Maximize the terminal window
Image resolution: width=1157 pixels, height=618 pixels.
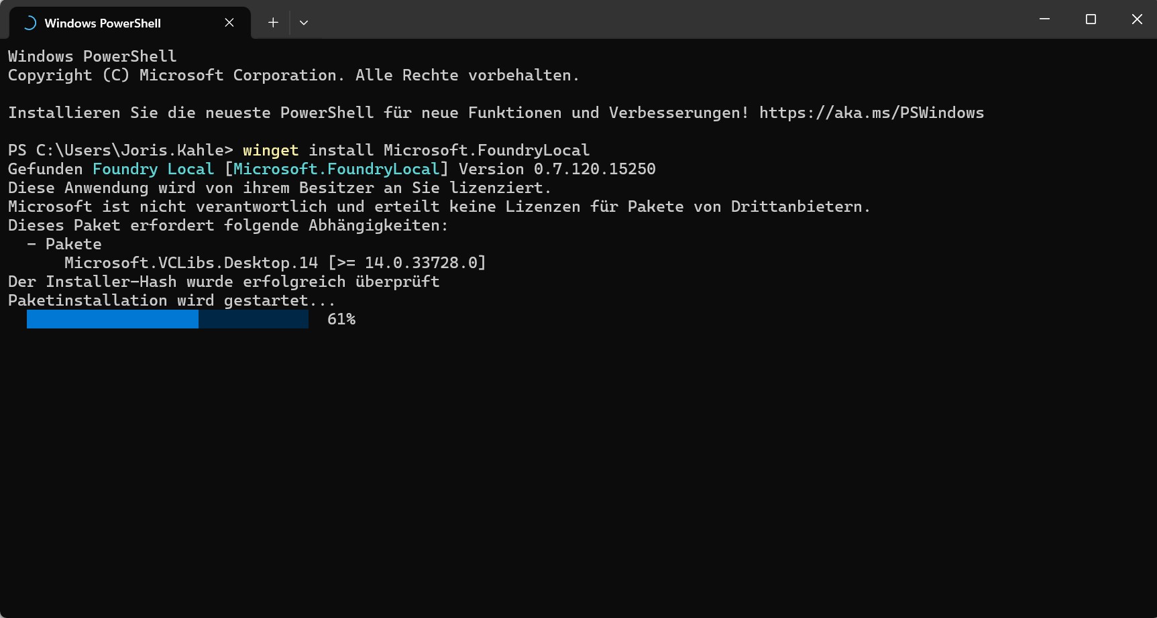click(1091, 19)
